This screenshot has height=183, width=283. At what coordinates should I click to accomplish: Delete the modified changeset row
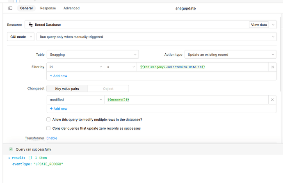[x=272, y=100]
